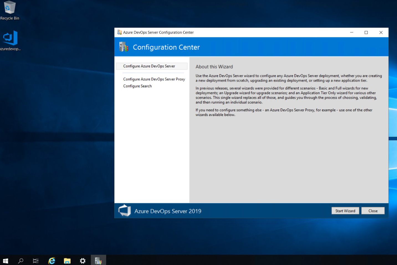Viewport: 397px width, 265px height.
Task: Click paragraph starting 'In previous releases'
Action: [286, 95]
